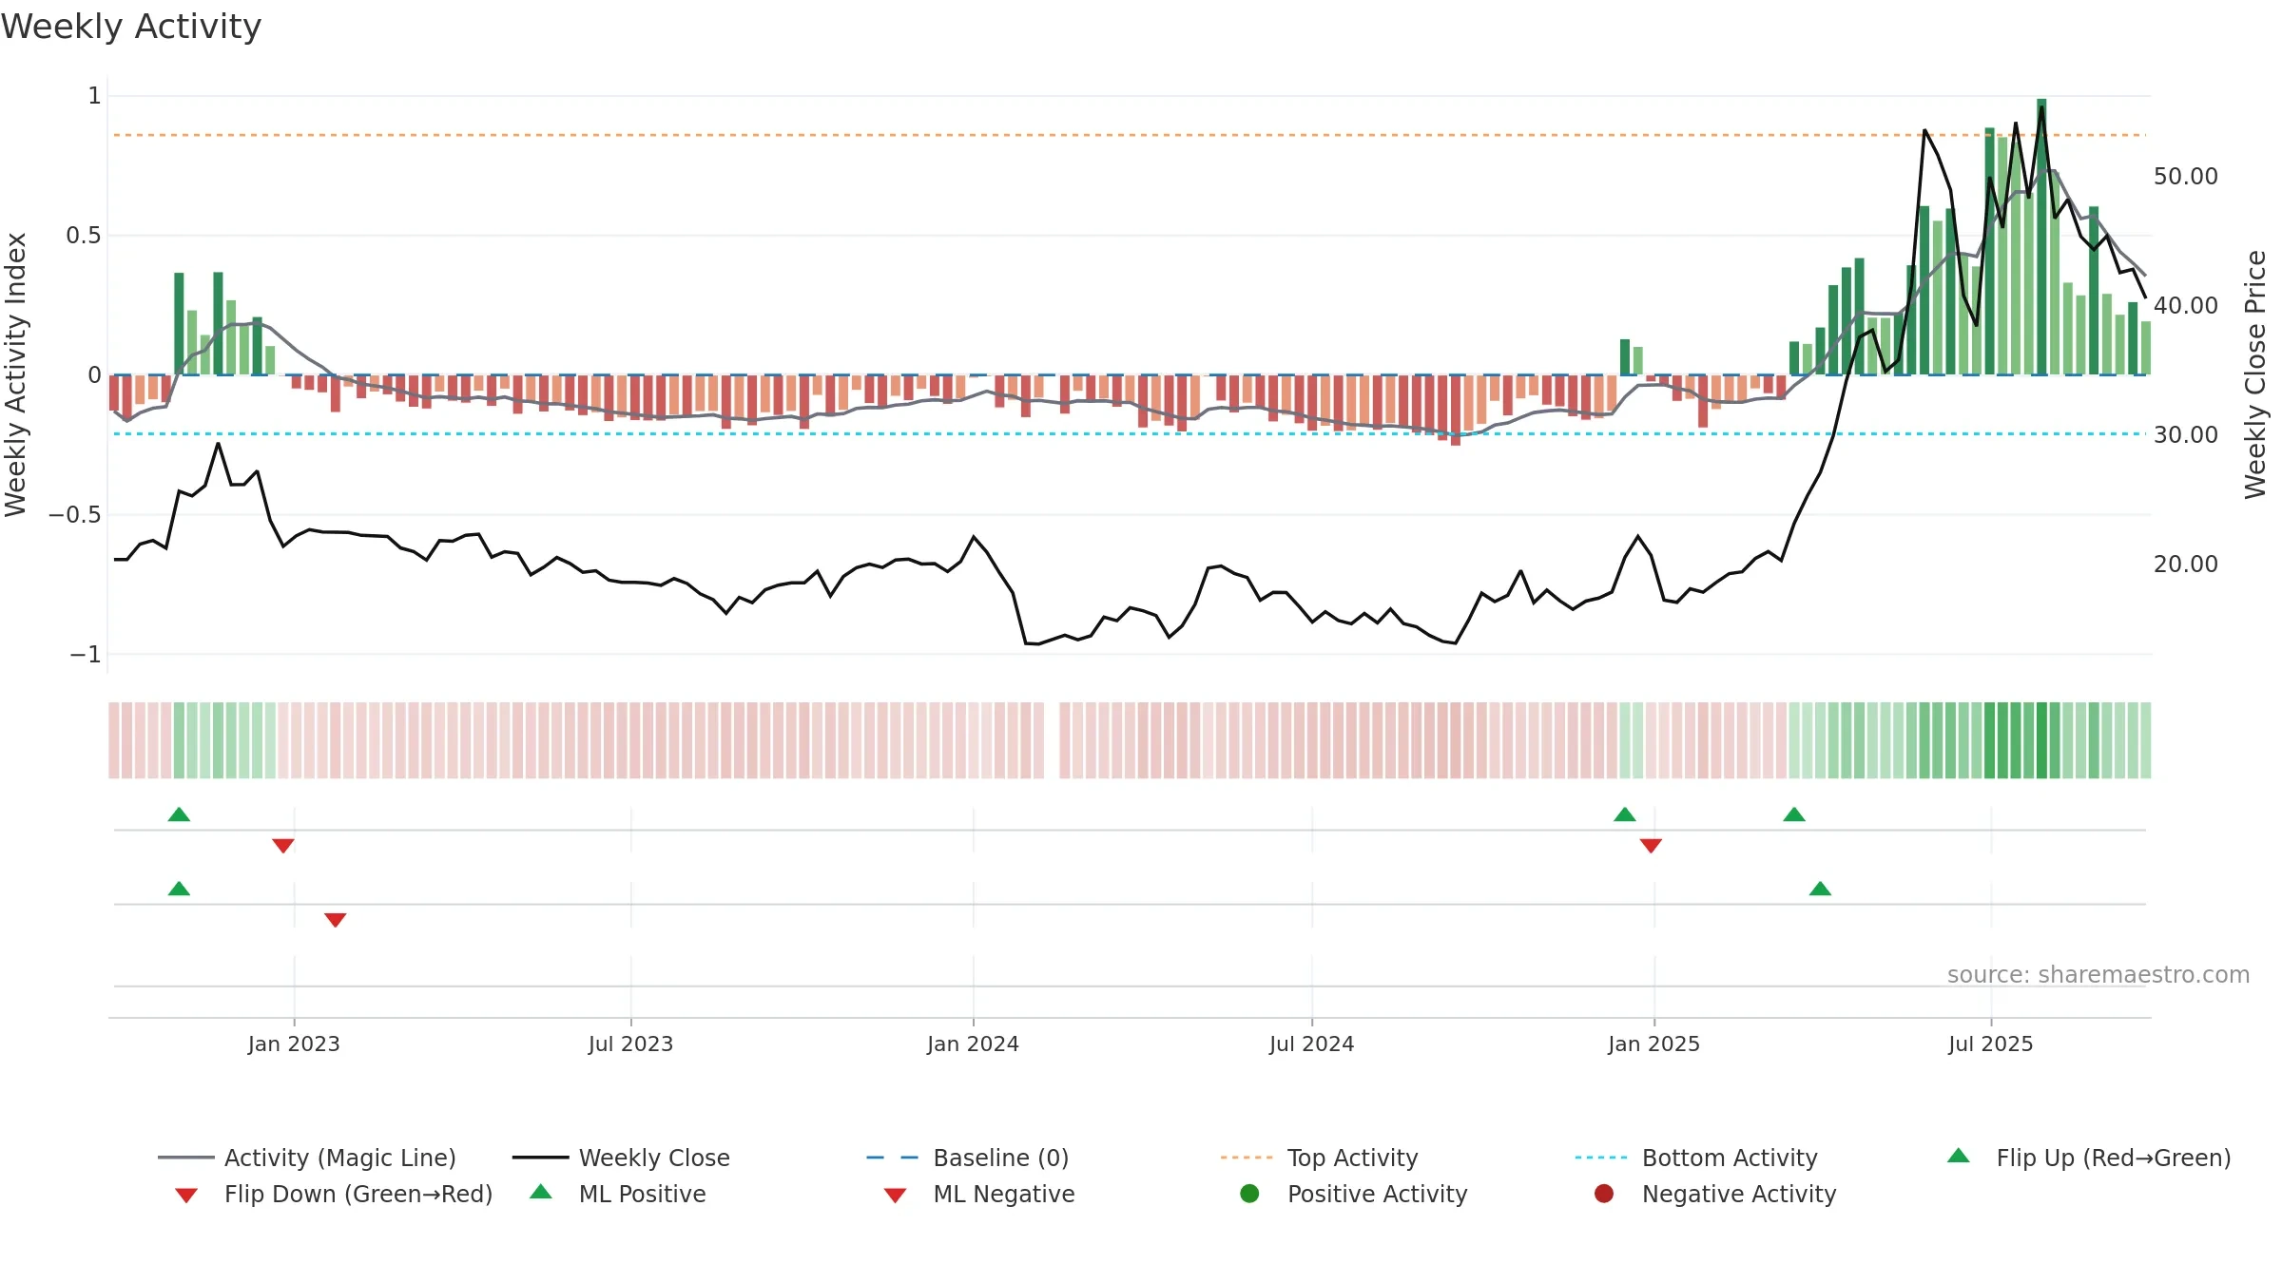Viewport: 2282px width, 1283px height.
Task: Click the −0.5 activity index tick
Action: point(75,515)
